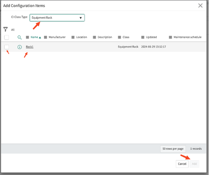
Task: Click the Cancel button
Action: (182, 164)
